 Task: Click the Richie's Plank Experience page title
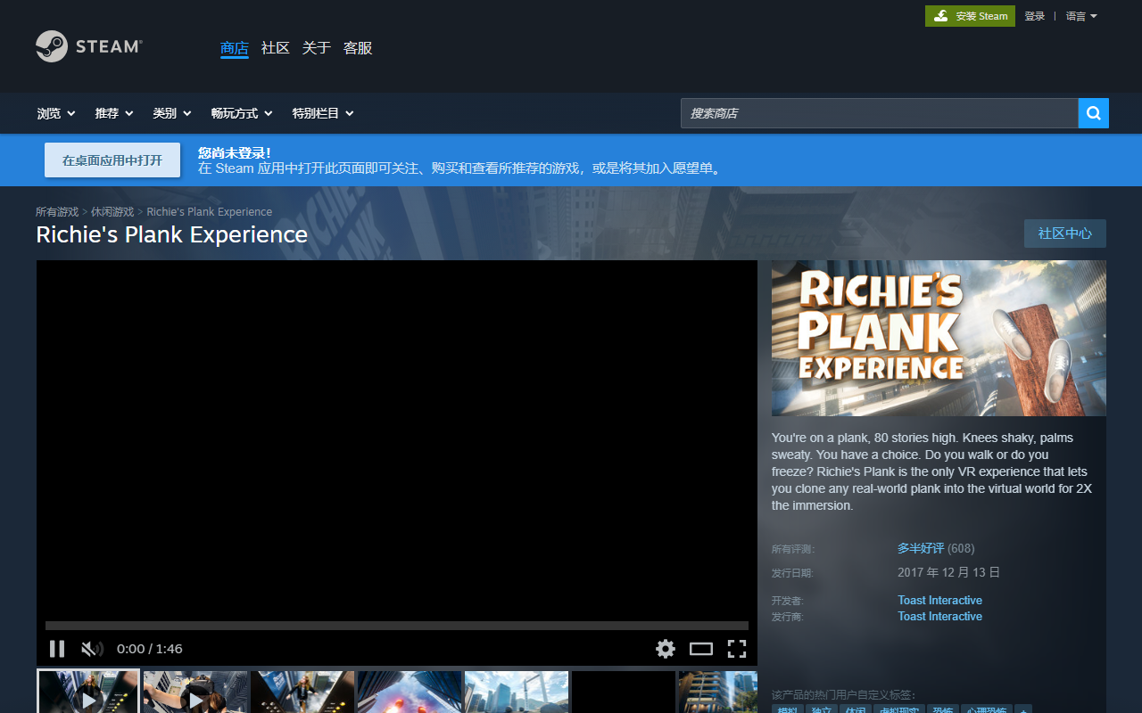(x=171, y=234)
